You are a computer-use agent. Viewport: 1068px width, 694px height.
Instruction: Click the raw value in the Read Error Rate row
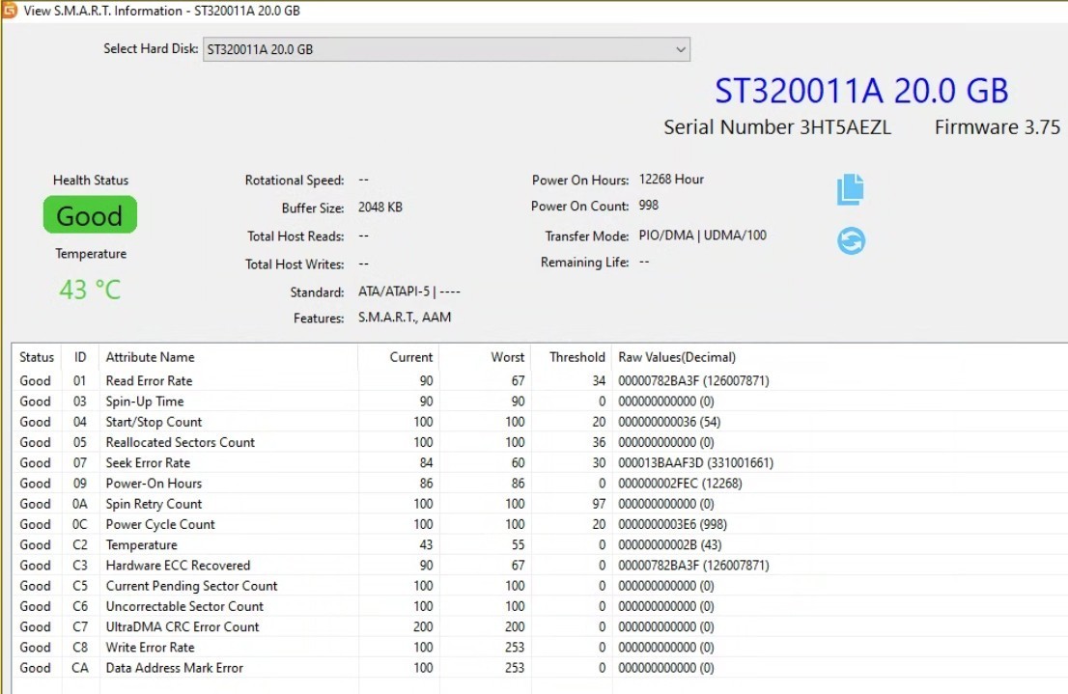pos(693,380)
